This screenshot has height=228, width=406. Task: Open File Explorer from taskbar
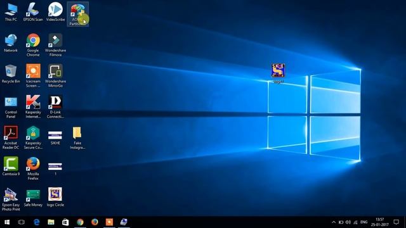51,222
